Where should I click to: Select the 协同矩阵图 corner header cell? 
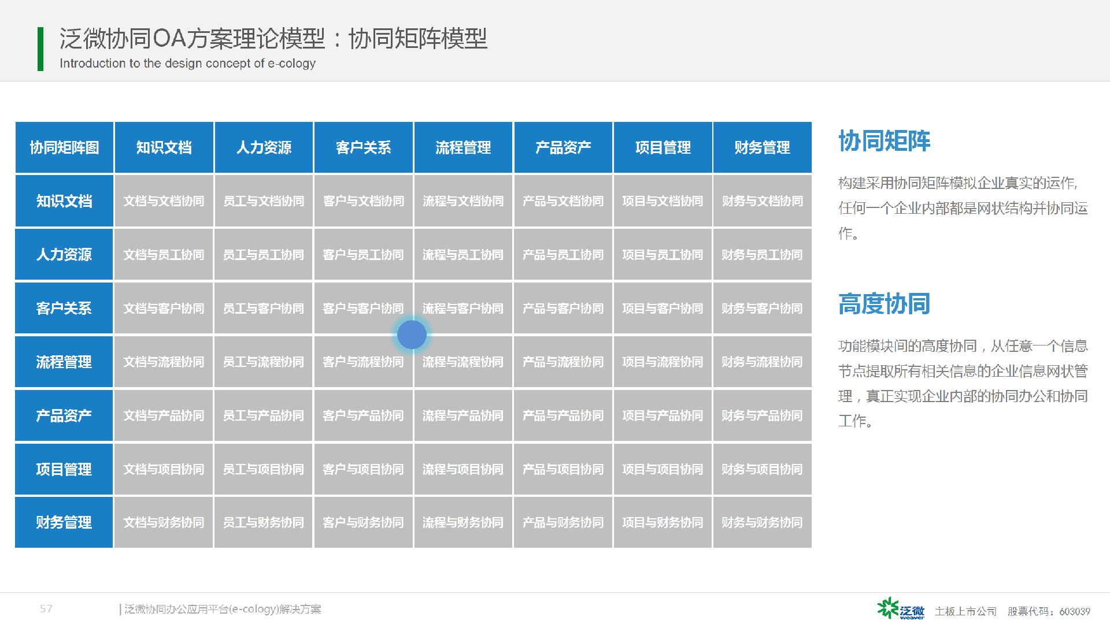tap(64, 147)
